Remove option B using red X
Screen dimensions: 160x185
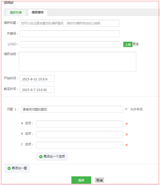point(127,134)
